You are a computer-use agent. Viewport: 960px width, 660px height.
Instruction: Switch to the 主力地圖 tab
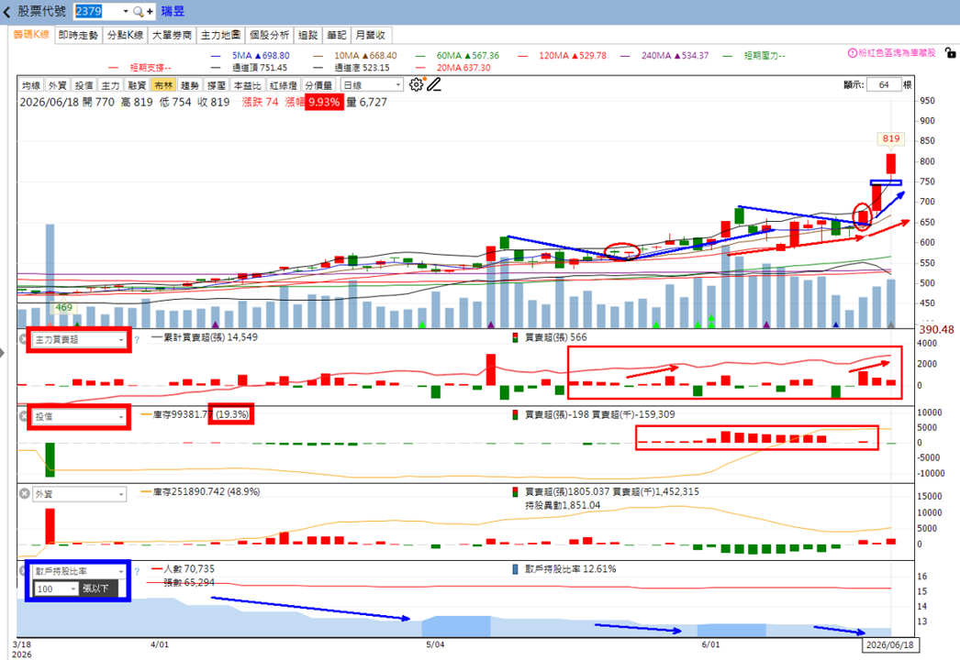[221, 35]
